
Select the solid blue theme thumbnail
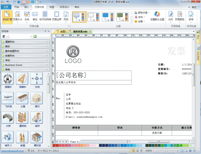point(108,17)
